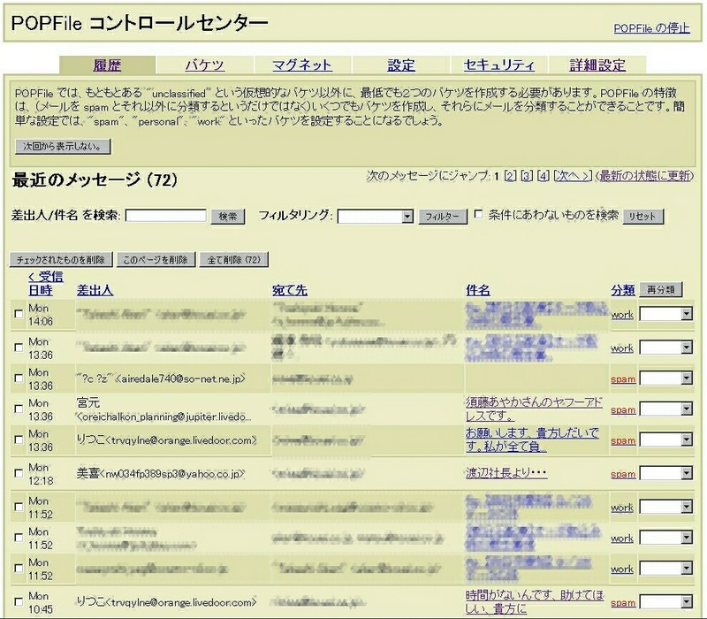The height and width of the screenshot is (619, 707).
Task: Open reclassify dropdown for airedale740 message
Action: pyautogui.click(x=666, y=378)
